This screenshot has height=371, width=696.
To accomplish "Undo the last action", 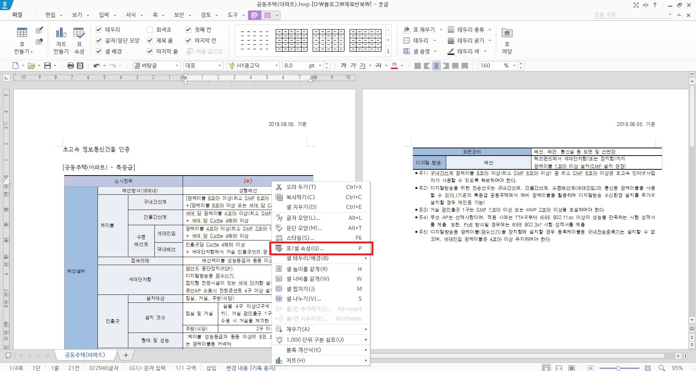I will (96, 66).
